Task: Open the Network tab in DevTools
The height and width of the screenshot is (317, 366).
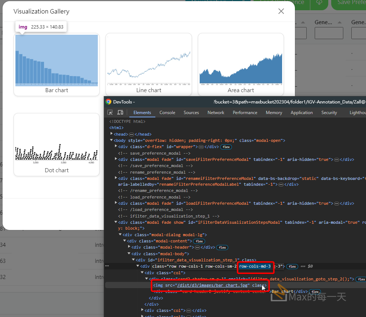Action: [216, 113]
